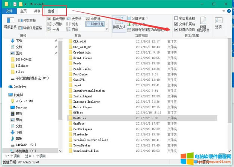The image size is (234, 167).
Task: Choose 详细信息 details view layout
Action: pyautogui.click(x=95, y=24)
